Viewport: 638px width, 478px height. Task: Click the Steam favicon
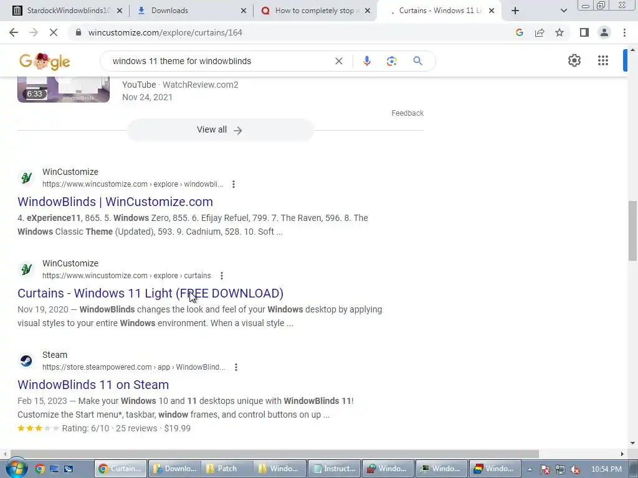[x=26, y=360]
